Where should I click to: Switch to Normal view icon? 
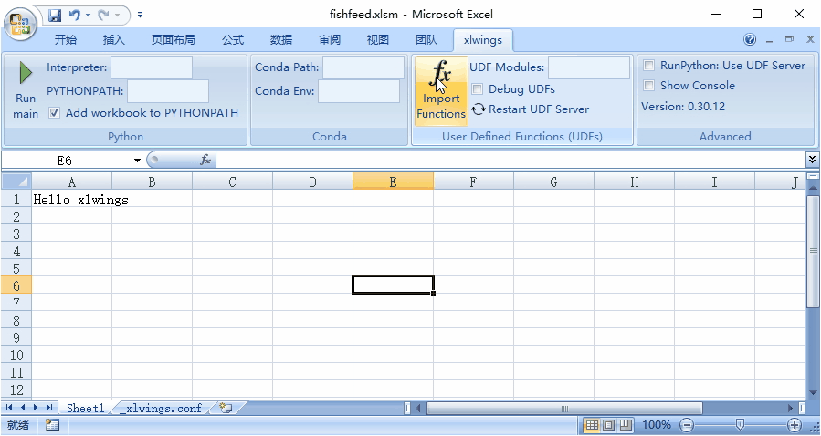pyautogui.click(x=592, y=425)
